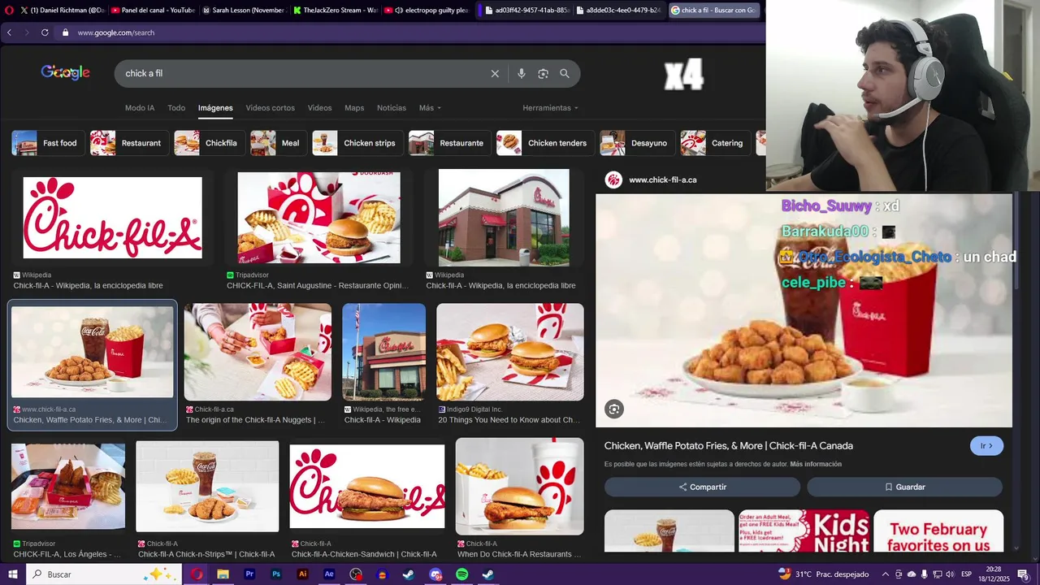Start voice search with the microphone icon

pyautogui.click(x=522, y=73)
